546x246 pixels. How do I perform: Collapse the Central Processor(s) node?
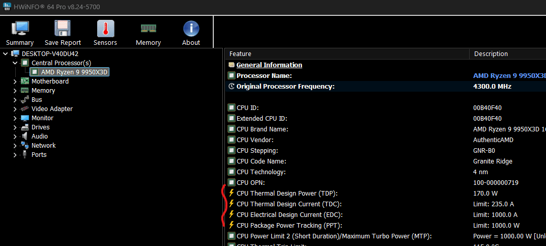pos(15,63)
